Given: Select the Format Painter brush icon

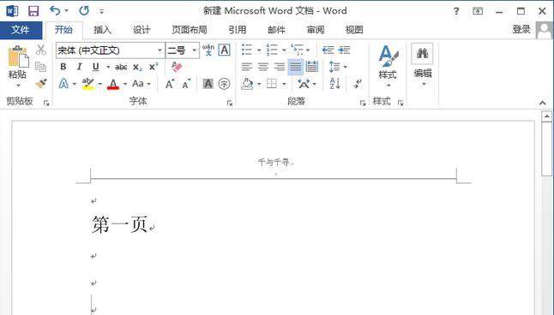Looking at the screenshot, I should pyautogui.click(x=41, y=84).
